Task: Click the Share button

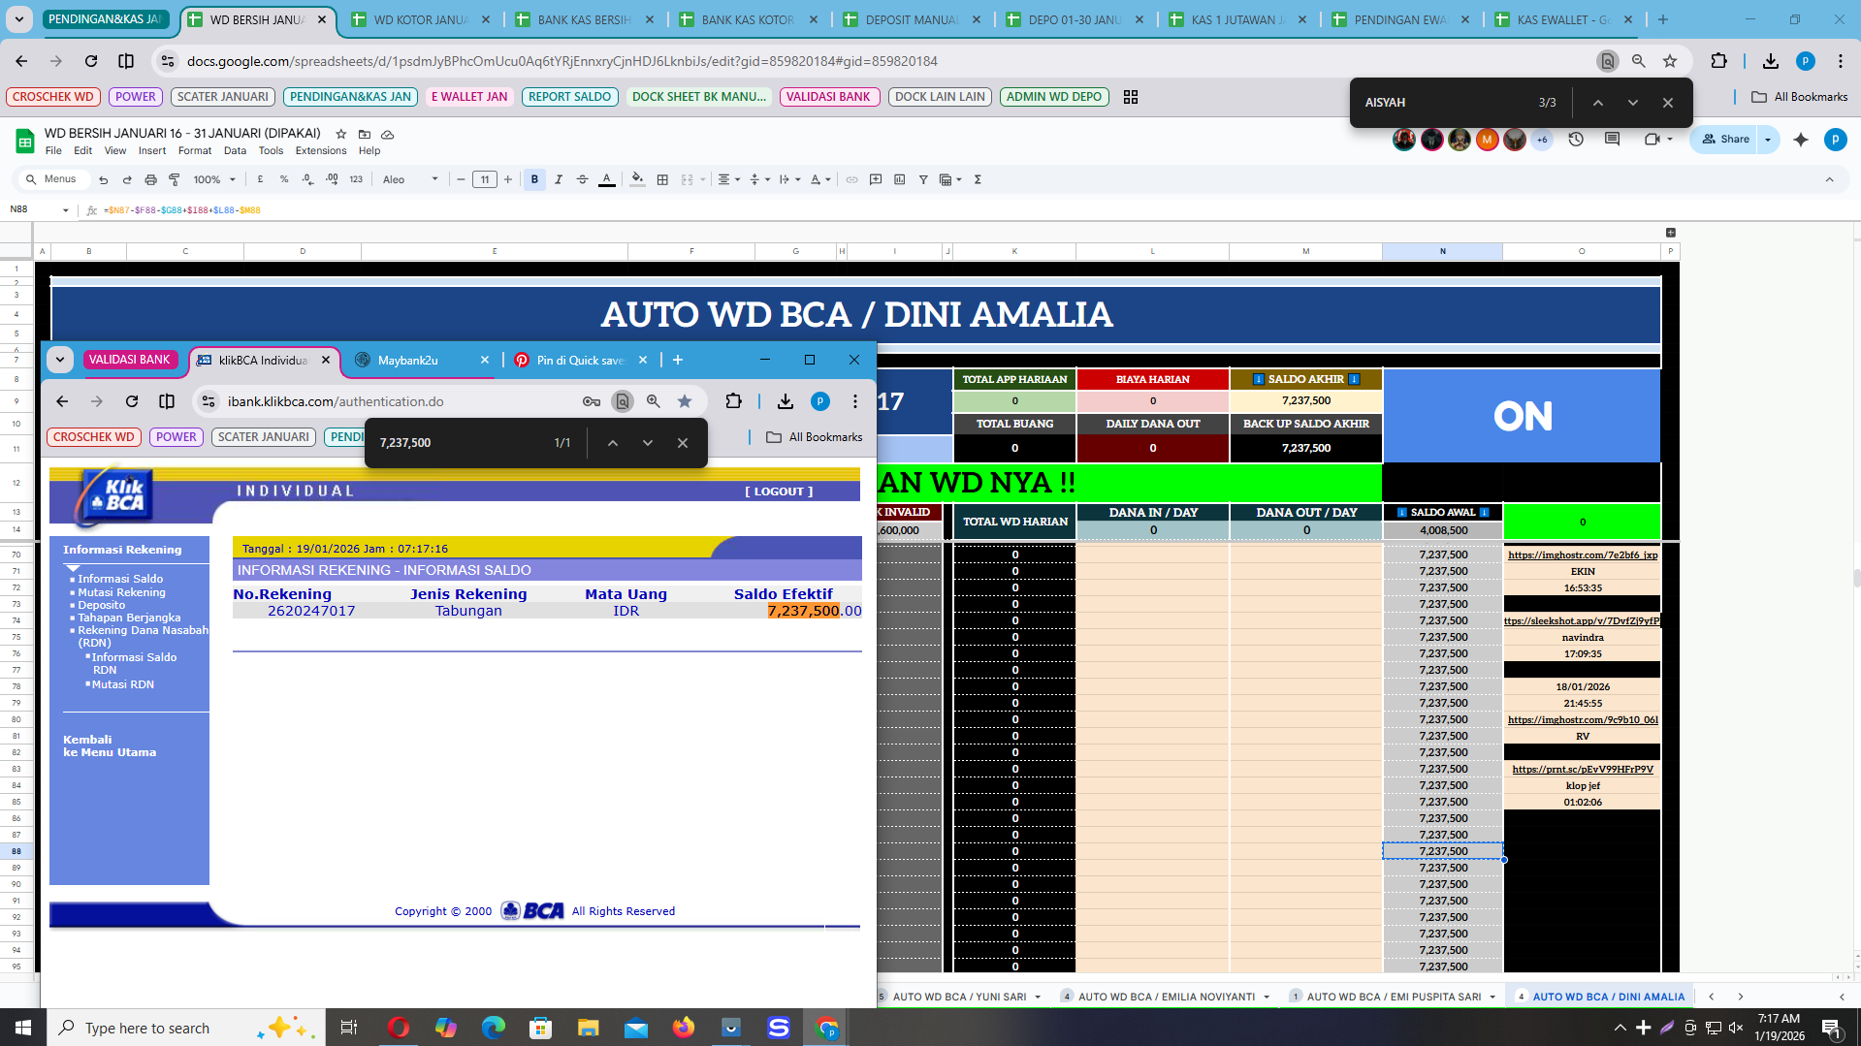Action: pyautogui.click(x=1726, y=140)
